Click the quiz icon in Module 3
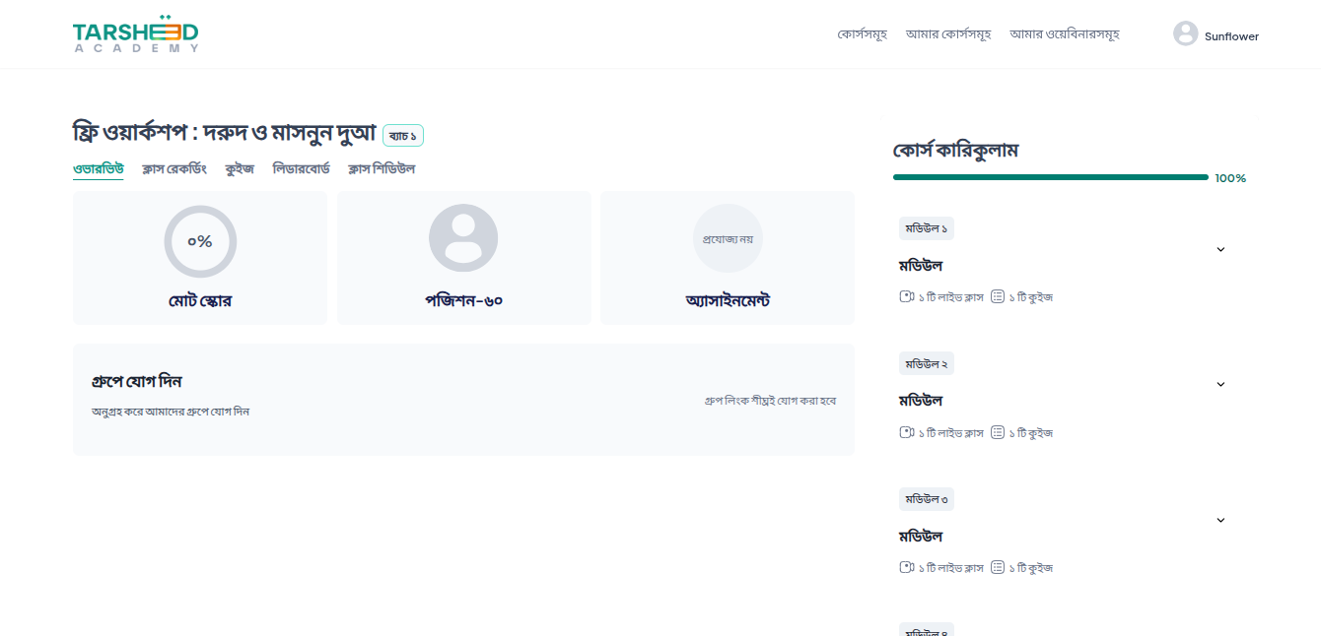 (x=998, y=567)
